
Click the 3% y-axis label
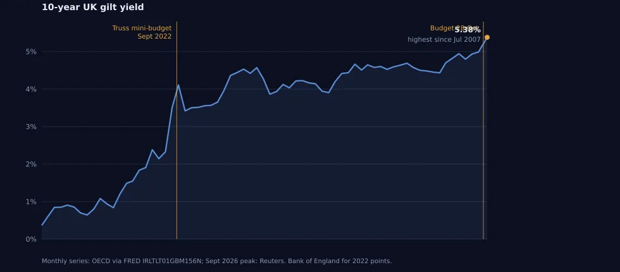tap(31, 127)
